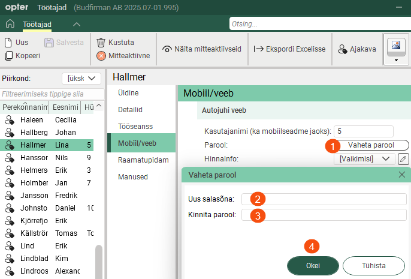Click the Uus new employee icon

(8, 43)
